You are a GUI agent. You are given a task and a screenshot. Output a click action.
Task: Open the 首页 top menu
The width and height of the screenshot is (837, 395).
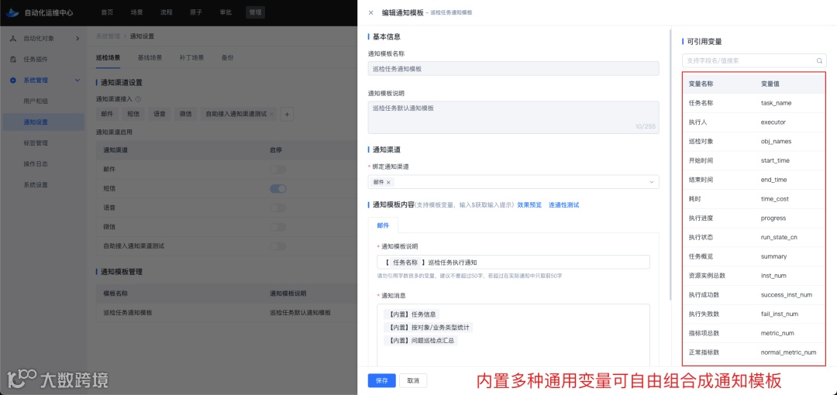pyautogui.click(x=107, y=12)
